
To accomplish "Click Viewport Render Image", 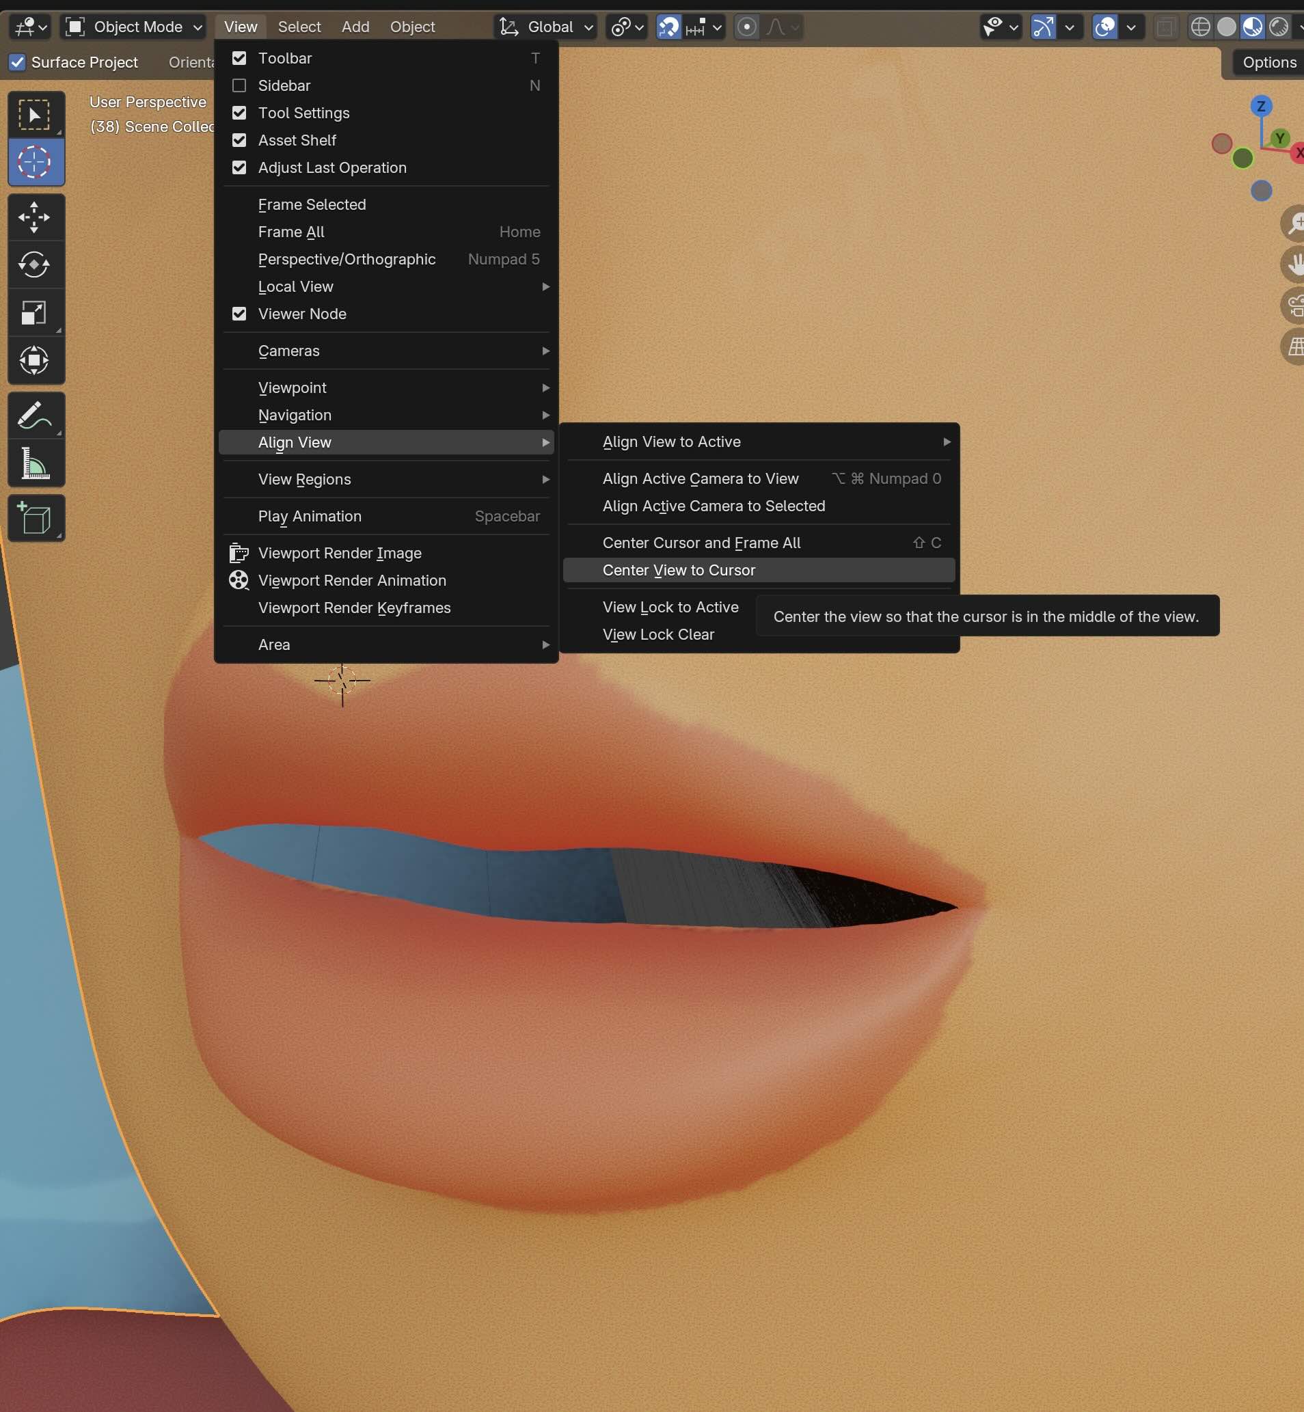I will tap(386, 553).
